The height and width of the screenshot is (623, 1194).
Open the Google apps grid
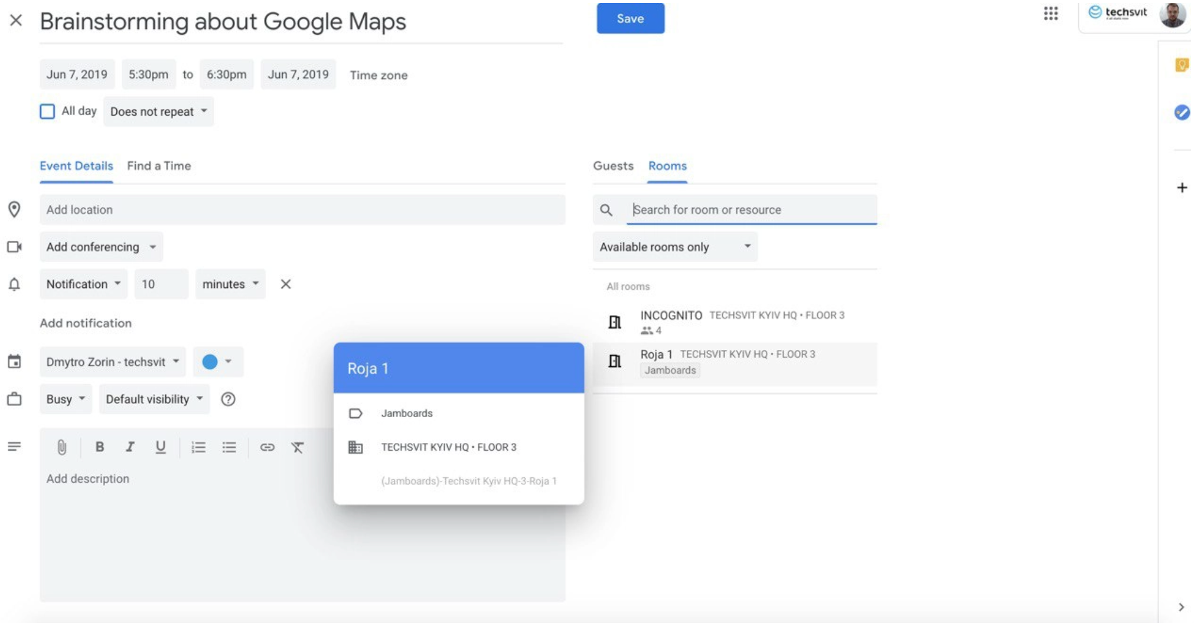1051,13
